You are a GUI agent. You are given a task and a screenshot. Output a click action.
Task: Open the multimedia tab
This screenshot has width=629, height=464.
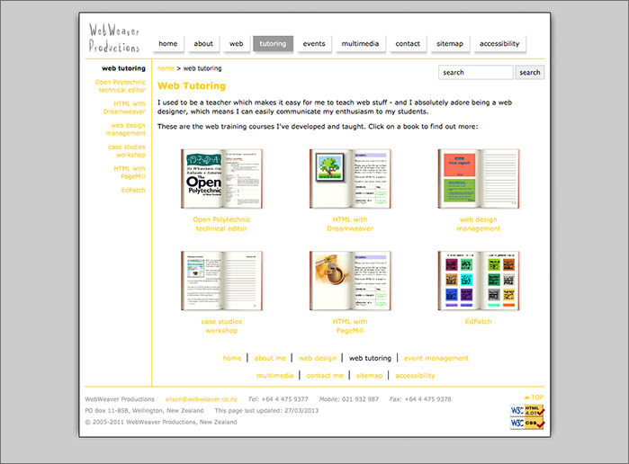click(x=360, y=44)
